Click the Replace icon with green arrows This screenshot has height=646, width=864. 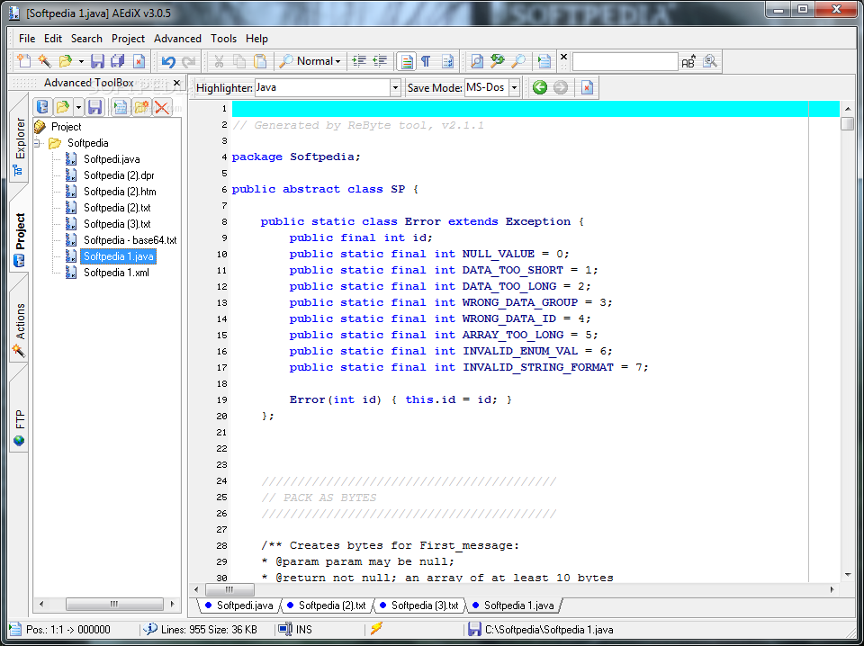click(498, 61)
